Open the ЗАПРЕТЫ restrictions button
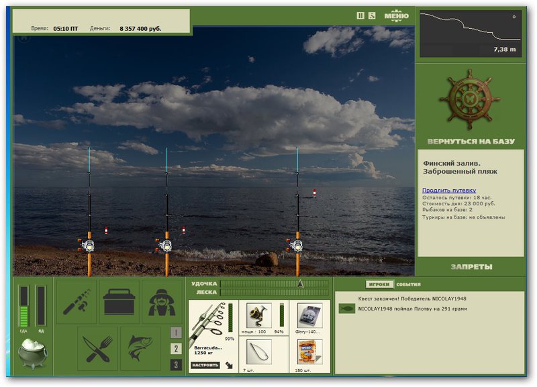This screenshot has width=537, height=387. pos(471,266)
